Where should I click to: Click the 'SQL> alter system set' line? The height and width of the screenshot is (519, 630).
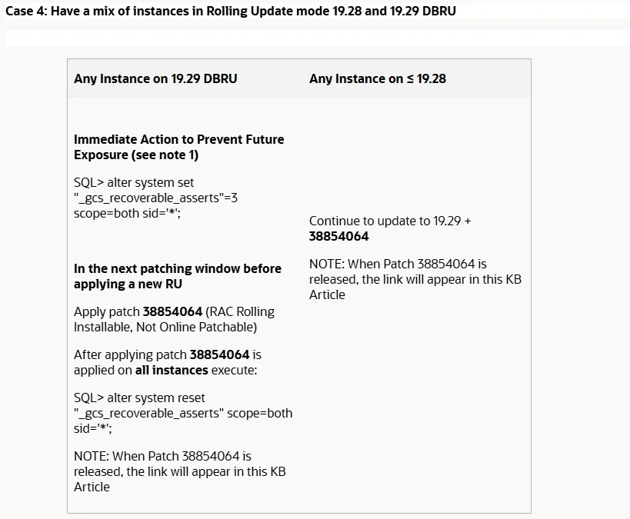[134, 183]
